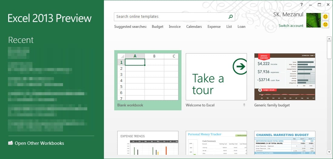The height and width of the screenshot is (159, 333).
Task: Click the vertical scrollbar thumb
Action: (x=329, y=50)
